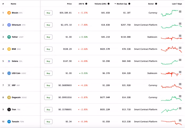Click the Tron logo icon

9,109
